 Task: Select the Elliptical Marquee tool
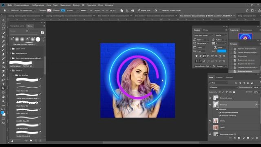[3, 24]
